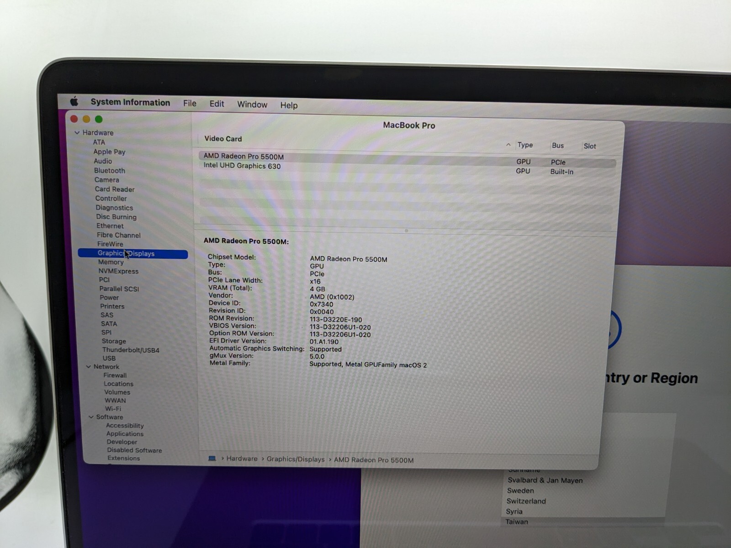Sort by the Slot column header
Viewport: 731px width, 548px height.
[x=590, y=146]
